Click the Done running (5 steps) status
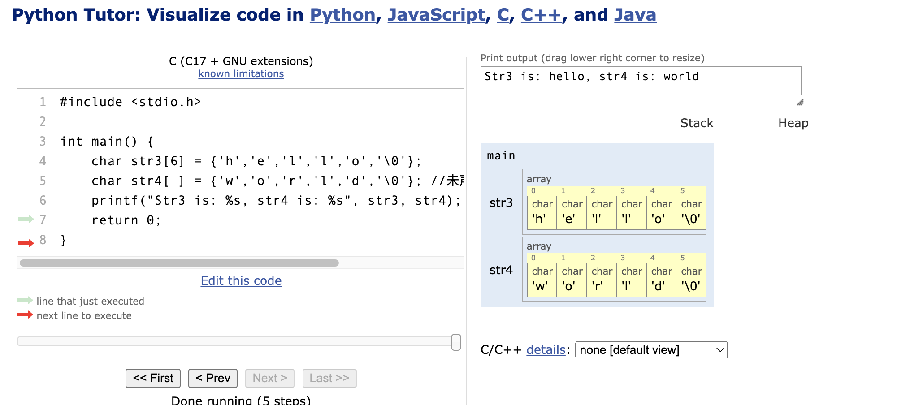Screen dimensions: 910x405 [241, 400]
